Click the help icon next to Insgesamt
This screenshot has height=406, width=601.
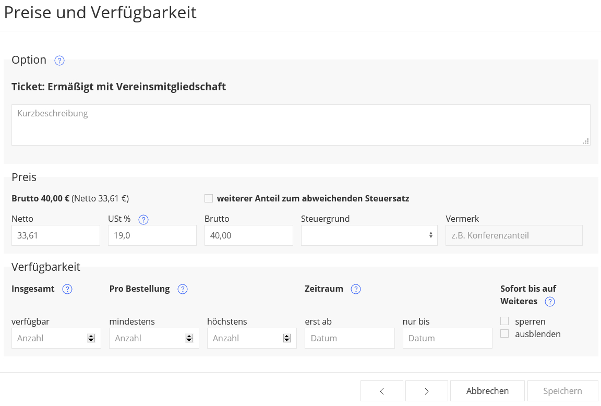67,289
